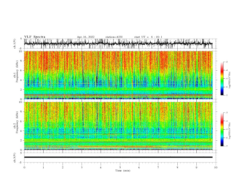Click time axis tick label '10'
Image resolution: width=243 pixels, height=188 pixels.
click(x=216, y=167)
